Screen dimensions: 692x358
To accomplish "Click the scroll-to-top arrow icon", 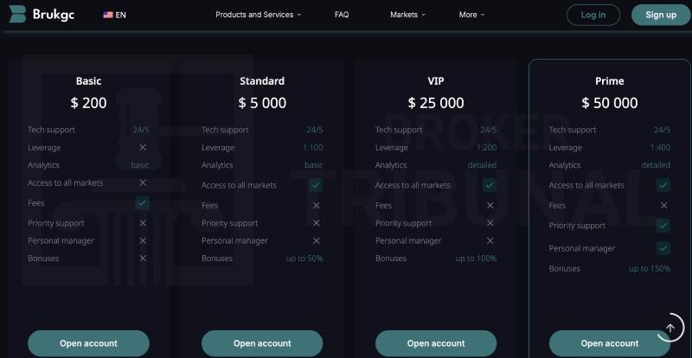I will point(670,328).
